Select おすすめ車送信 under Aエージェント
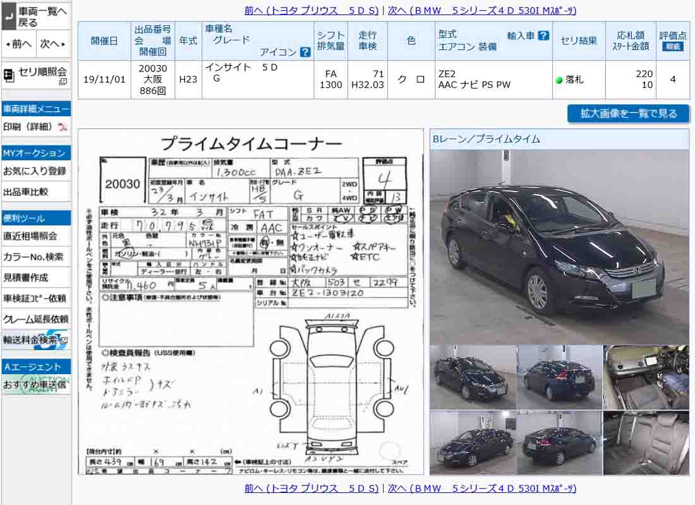 (x=37, y=384)
